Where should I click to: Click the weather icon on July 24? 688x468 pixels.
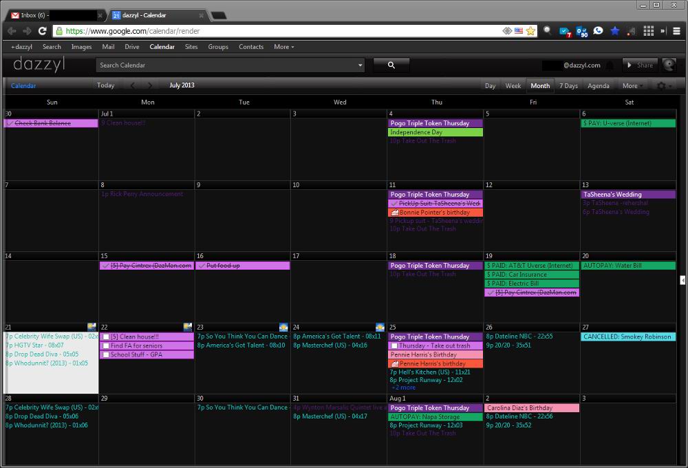tap(380, 327)
